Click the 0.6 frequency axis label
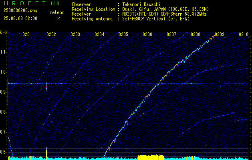This screenshot has width=252, height=160. 4,152
